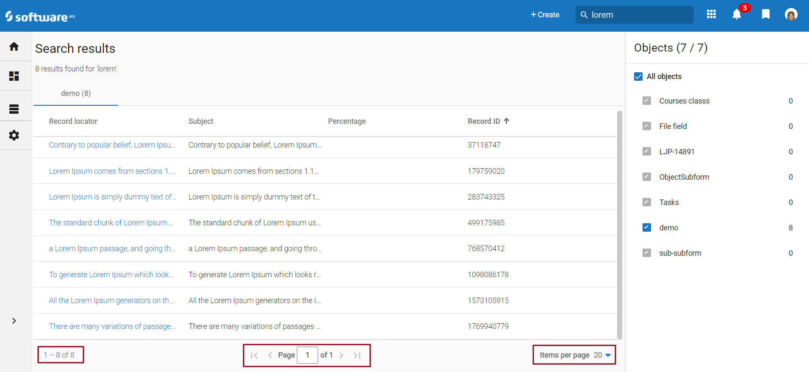
Task: Toggle the ObjectSubform checkbox
Action: point(647,177)
